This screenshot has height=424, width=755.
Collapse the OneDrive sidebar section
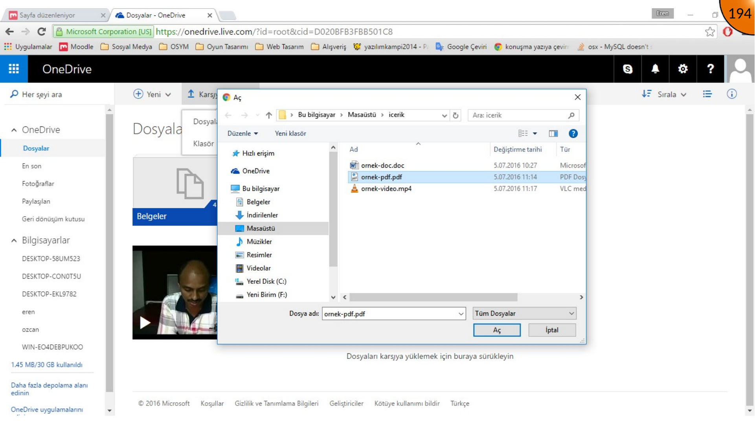pyautogui.click(x=14, y=130)
